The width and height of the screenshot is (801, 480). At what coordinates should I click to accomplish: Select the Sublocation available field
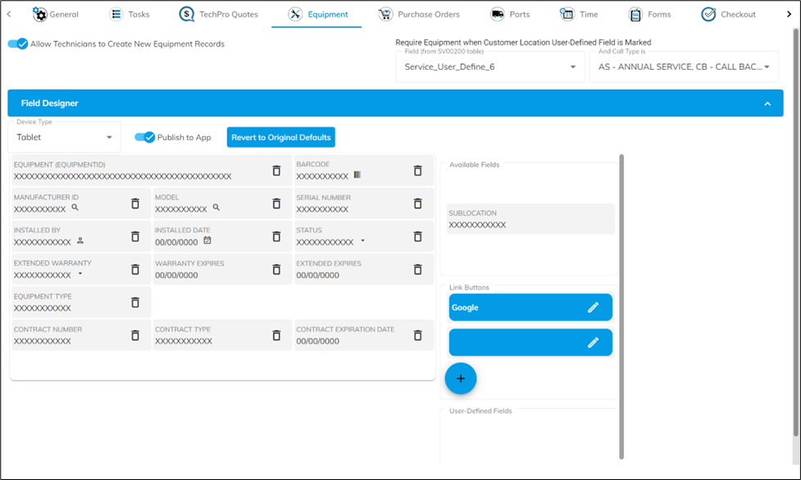(530, 219)
